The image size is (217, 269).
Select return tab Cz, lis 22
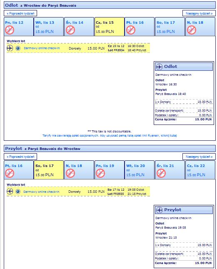tap(200, 170)
